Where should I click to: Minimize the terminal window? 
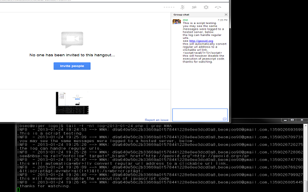tap(285, 120)
